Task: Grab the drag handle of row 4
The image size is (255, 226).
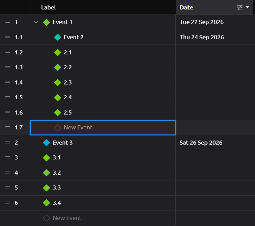Action: pyautogui.click(x=8, y=172)
